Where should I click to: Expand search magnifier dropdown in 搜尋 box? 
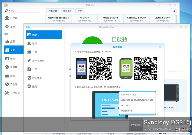[7, 11]
